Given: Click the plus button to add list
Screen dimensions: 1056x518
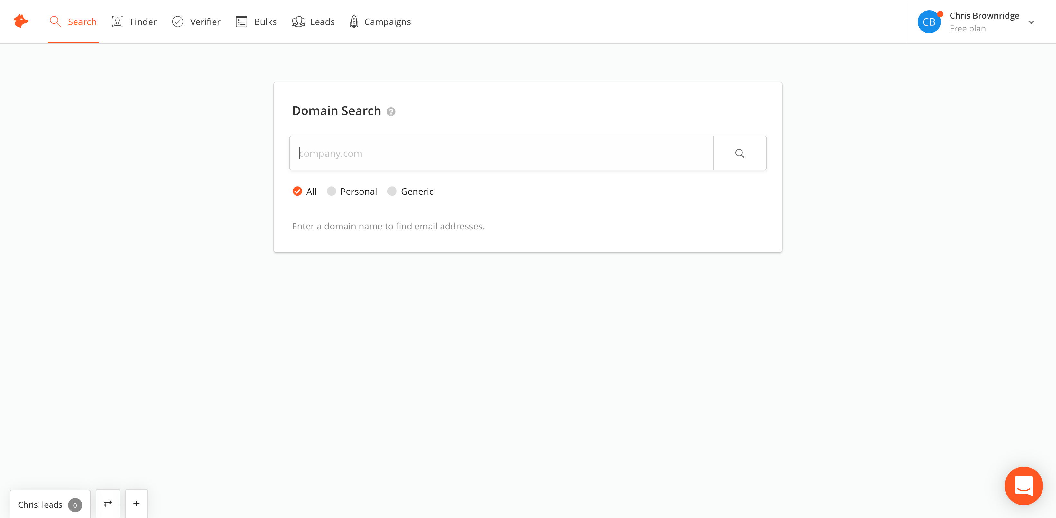Looking at the screenshot, I should 137,504.
